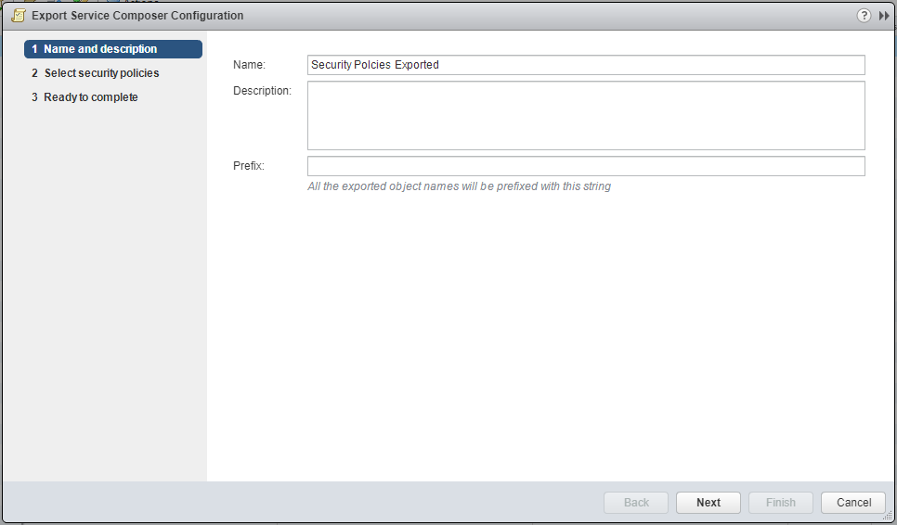
Task: Go to step 2 Select security policies
Action: (101, 73)
